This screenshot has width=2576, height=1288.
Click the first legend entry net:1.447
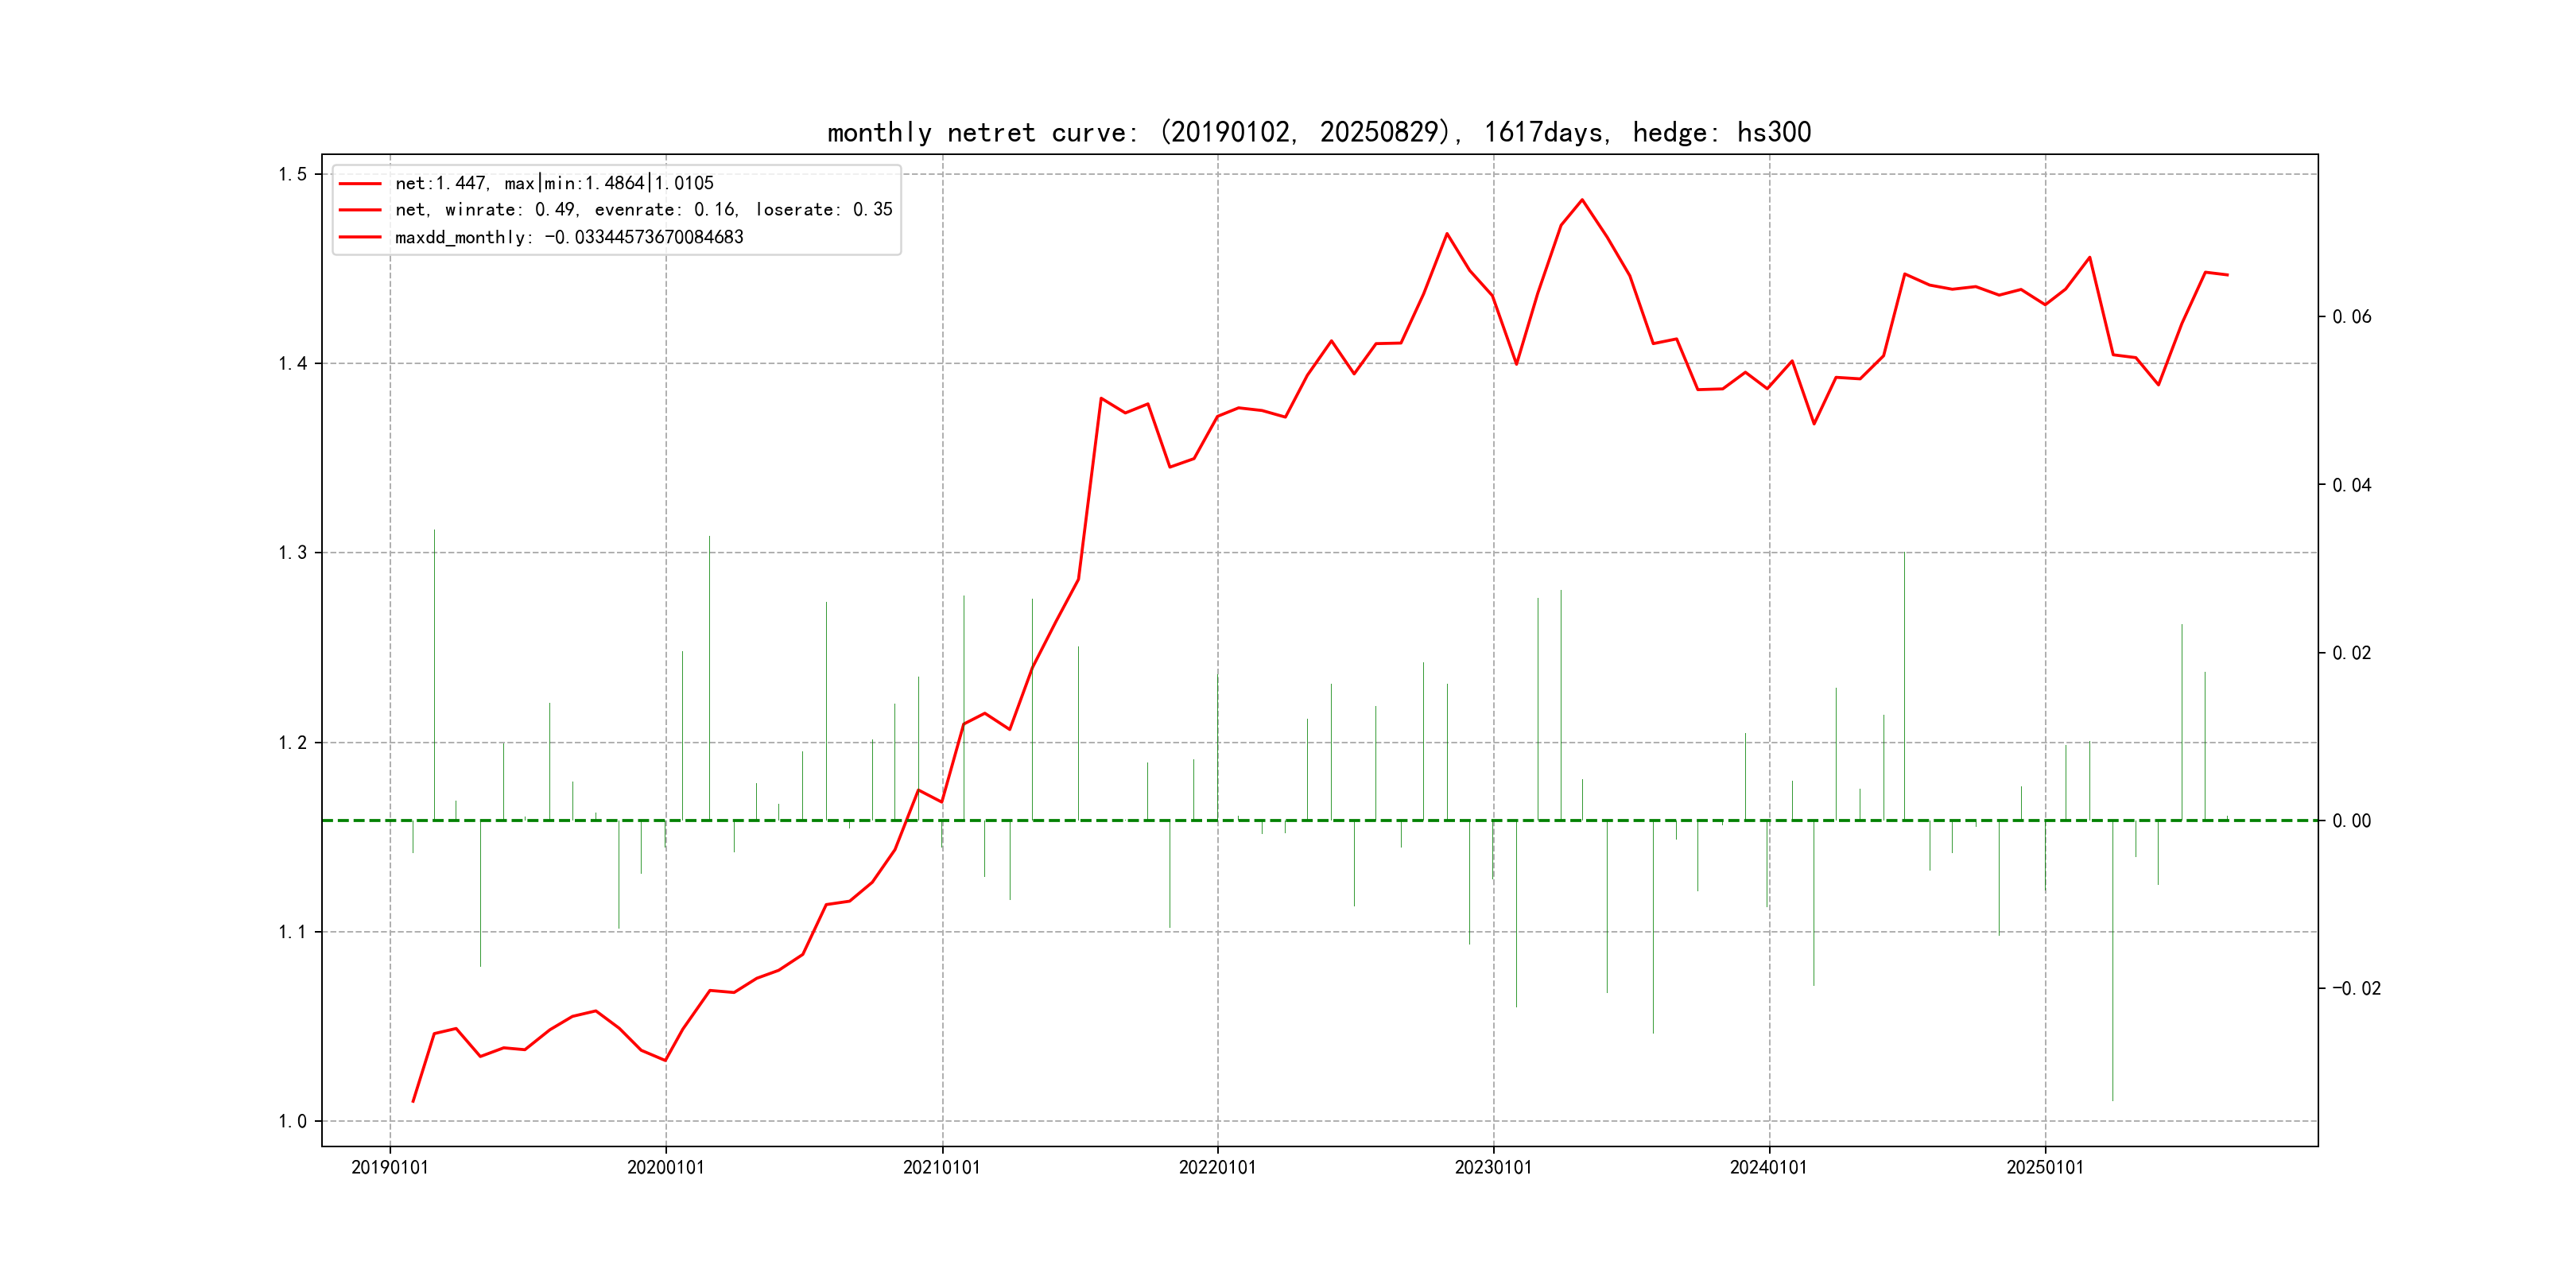coord(554,183)
